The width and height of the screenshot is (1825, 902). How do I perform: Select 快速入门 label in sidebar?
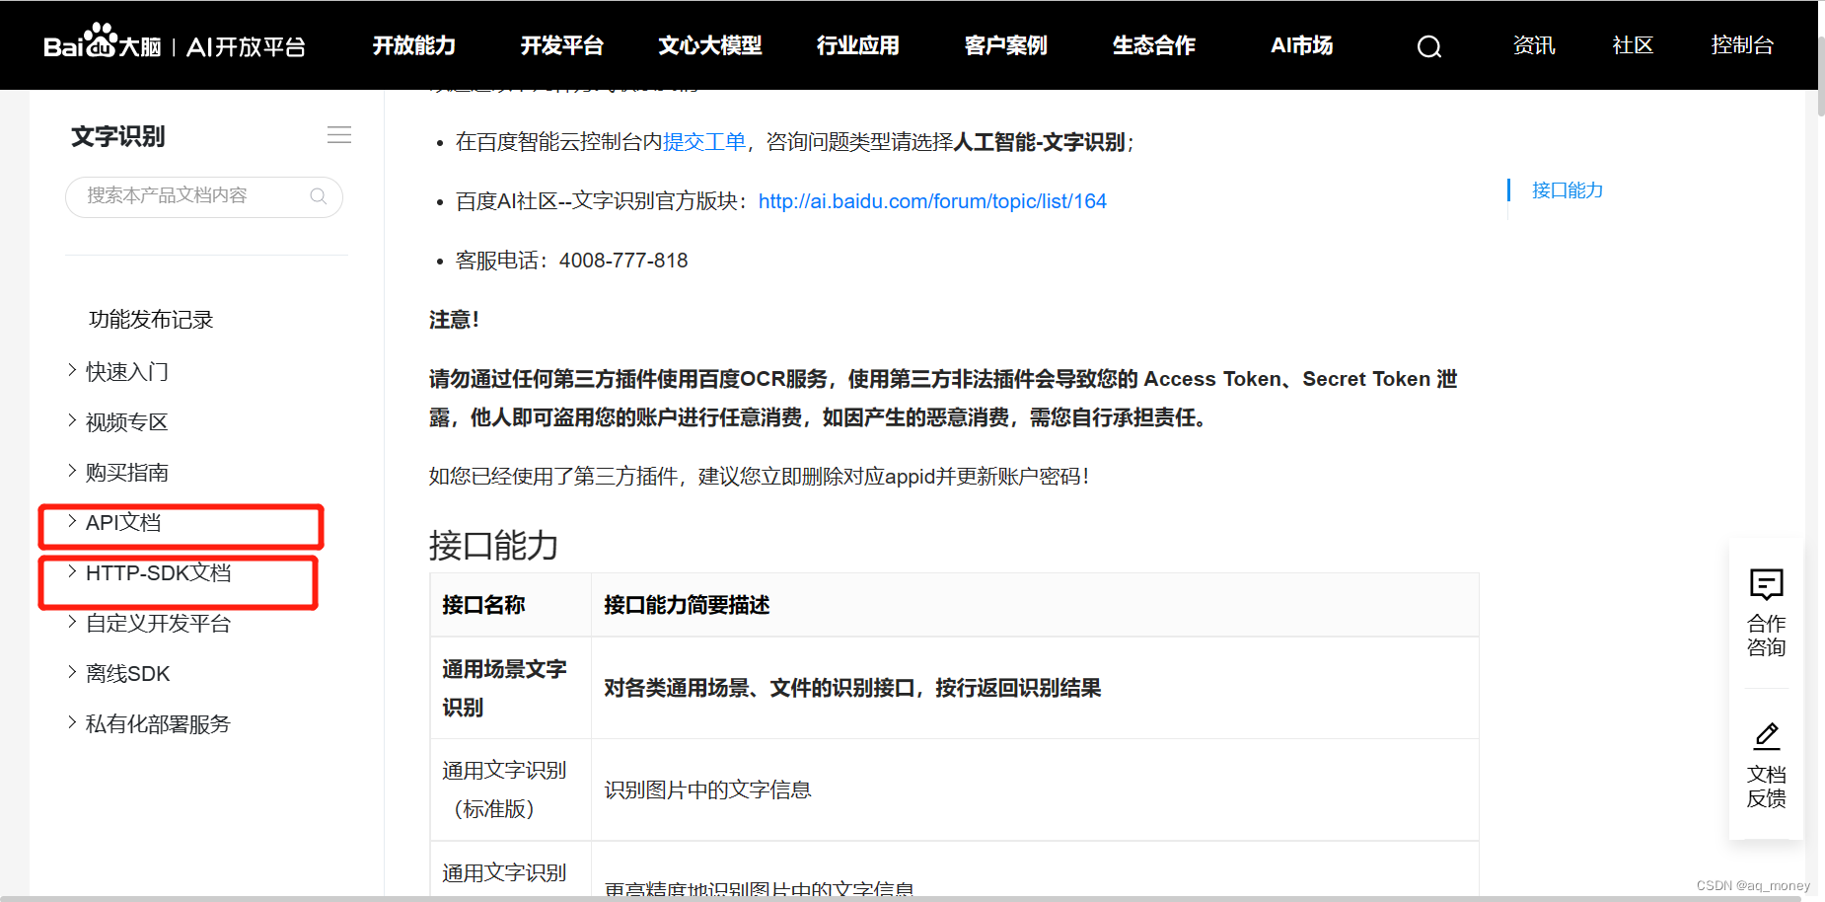(x=127, y=372)
